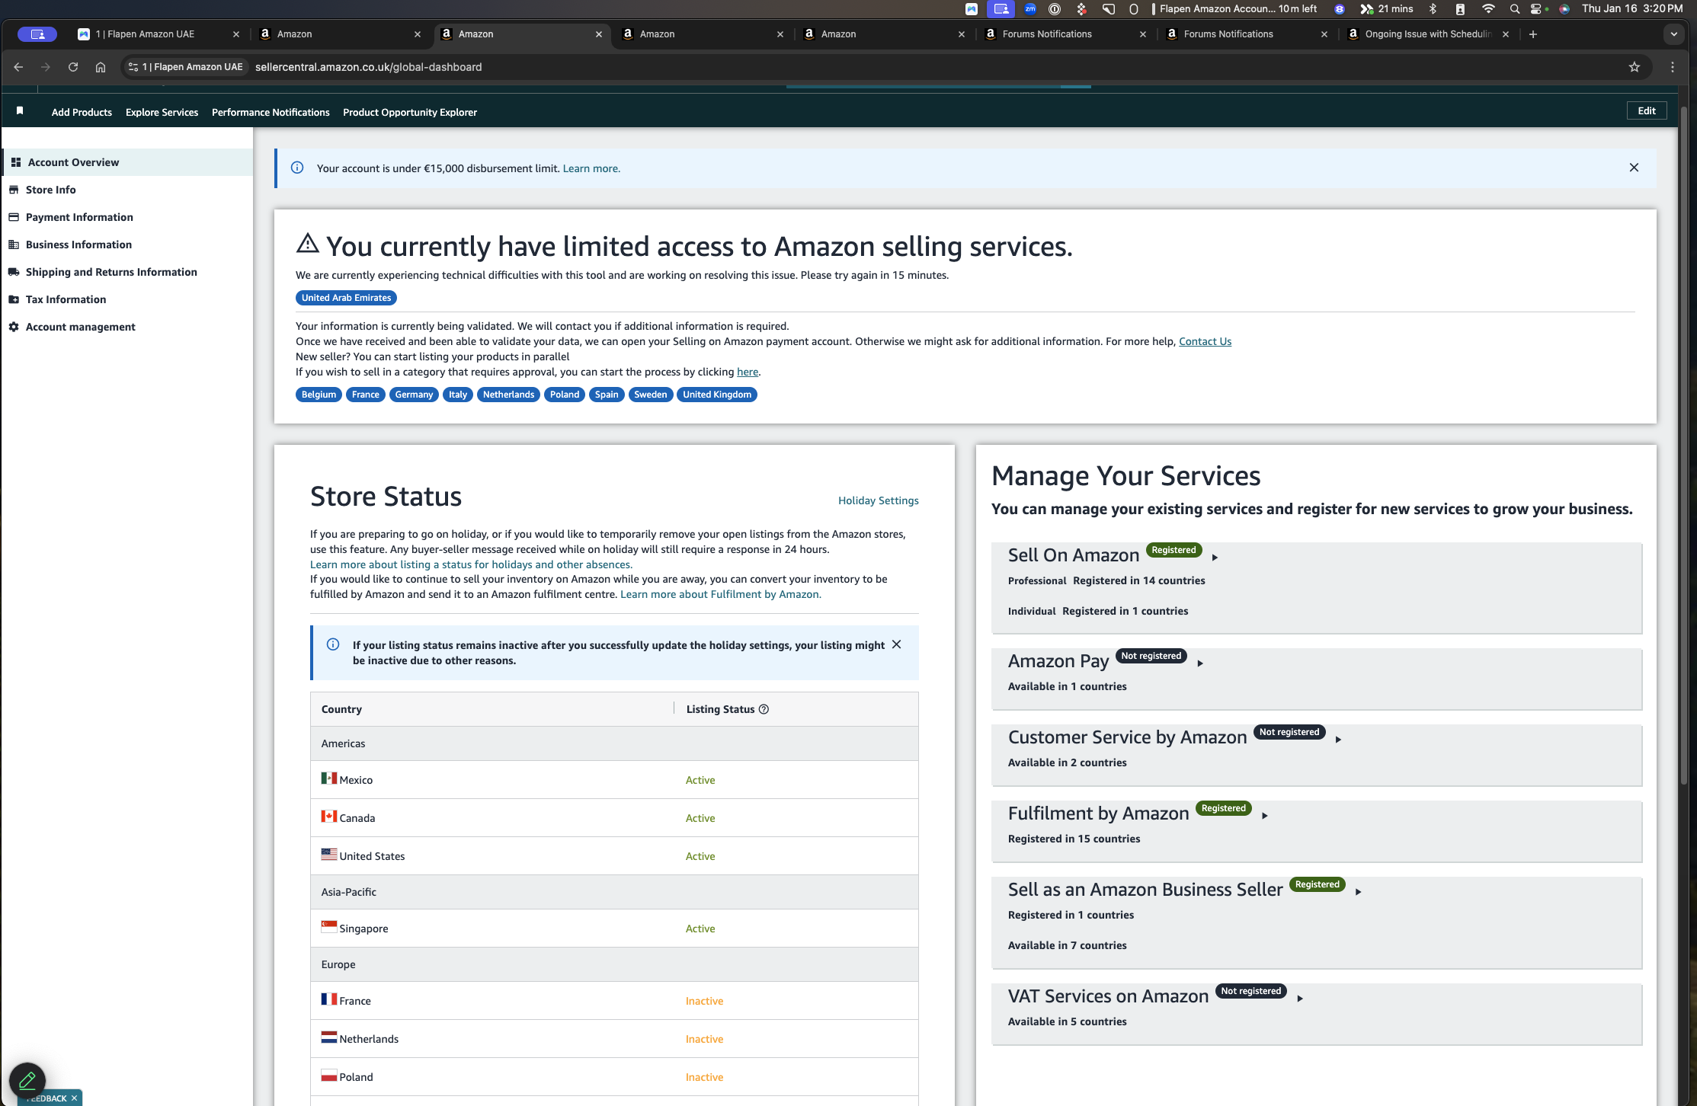Switch to the 1 | Flapen Amazon UAE tab

point(158,34)
